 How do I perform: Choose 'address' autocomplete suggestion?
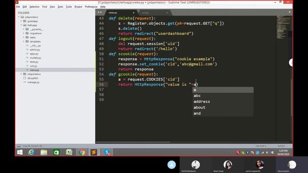tap(223, 101)
